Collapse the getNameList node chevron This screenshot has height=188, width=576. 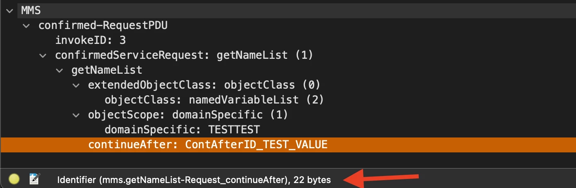pyautogui.click(x=59, y=70)
